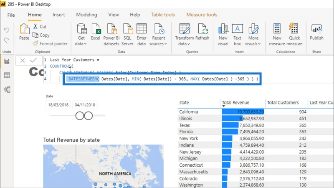Click the Redo arrow icon
The height and width of the screenshot is (188, 334).
pyautogui.click(x=7, y=40)
